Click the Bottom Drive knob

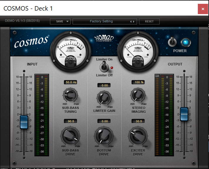[x=104, y=136]
